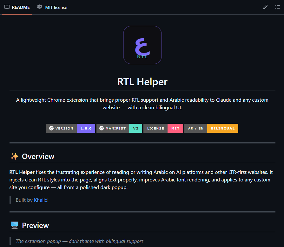Open the outline table of contents icon
284x247 pixels.
click(277, 7)
